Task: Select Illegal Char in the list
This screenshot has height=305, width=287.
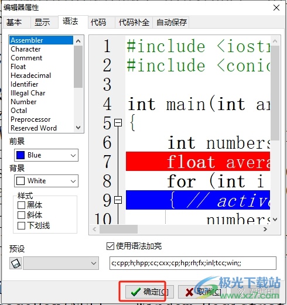Action: point(41,93)
